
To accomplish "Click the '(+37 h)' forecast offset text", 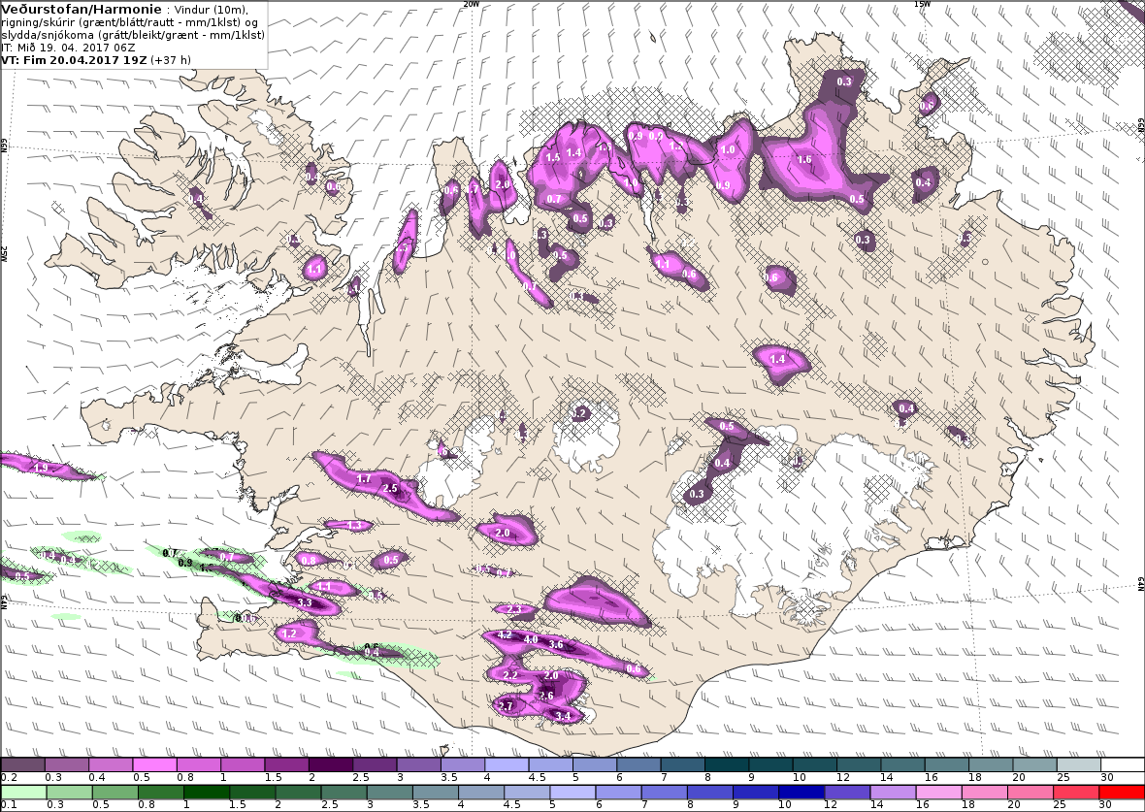I will [171, 60].
